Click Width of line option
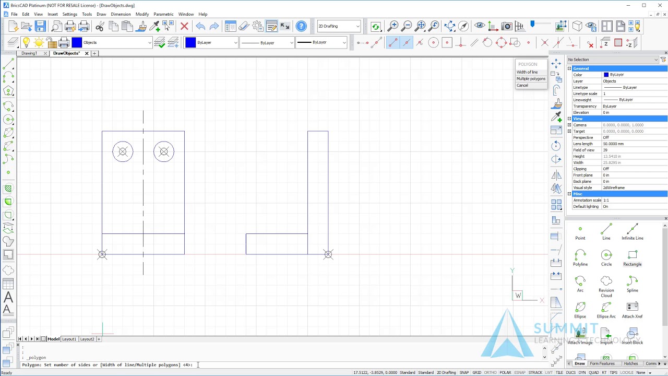This screenshot has height=376, width=668. (x=527, y=72)
